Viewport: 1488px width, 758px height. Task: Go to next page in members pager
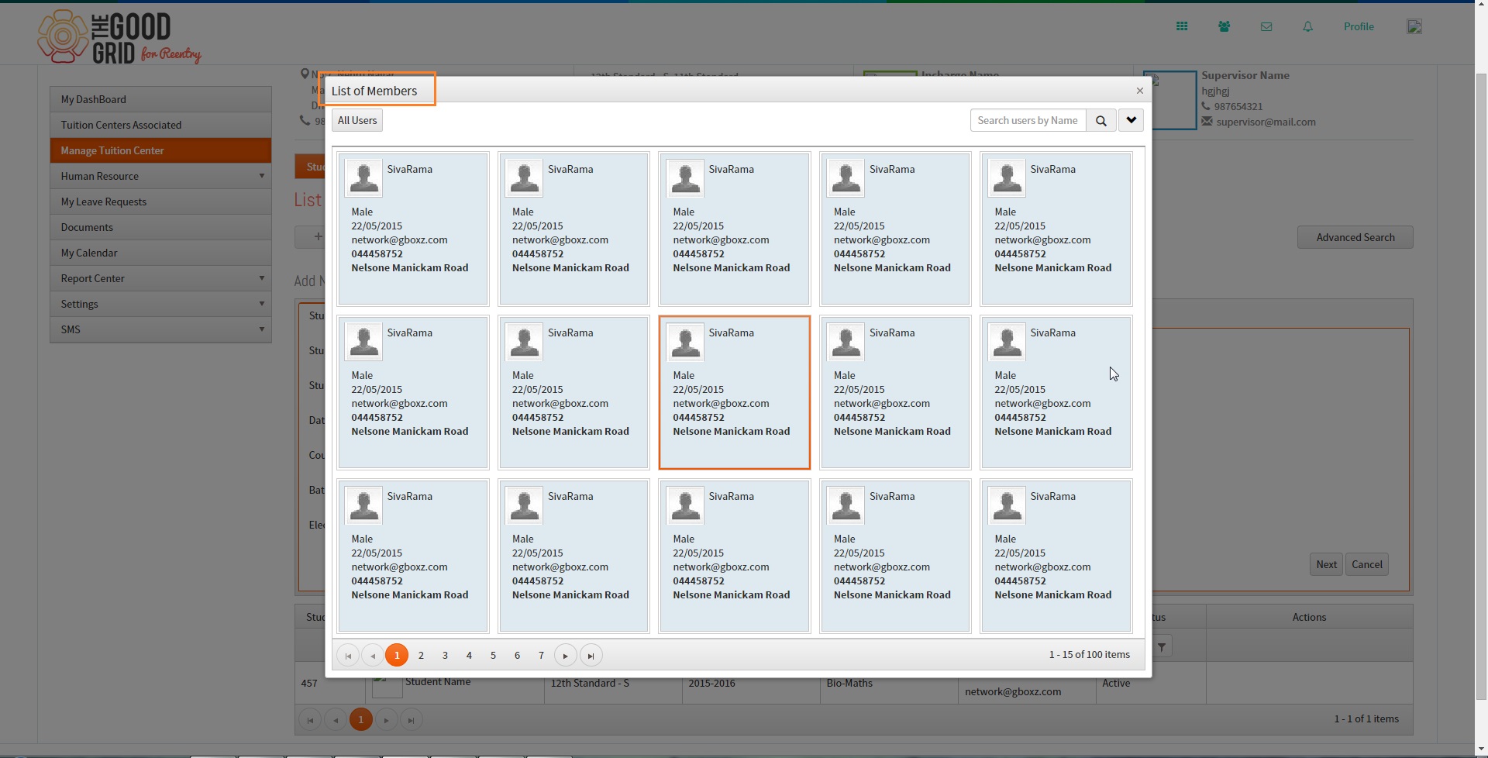[566, 656]
